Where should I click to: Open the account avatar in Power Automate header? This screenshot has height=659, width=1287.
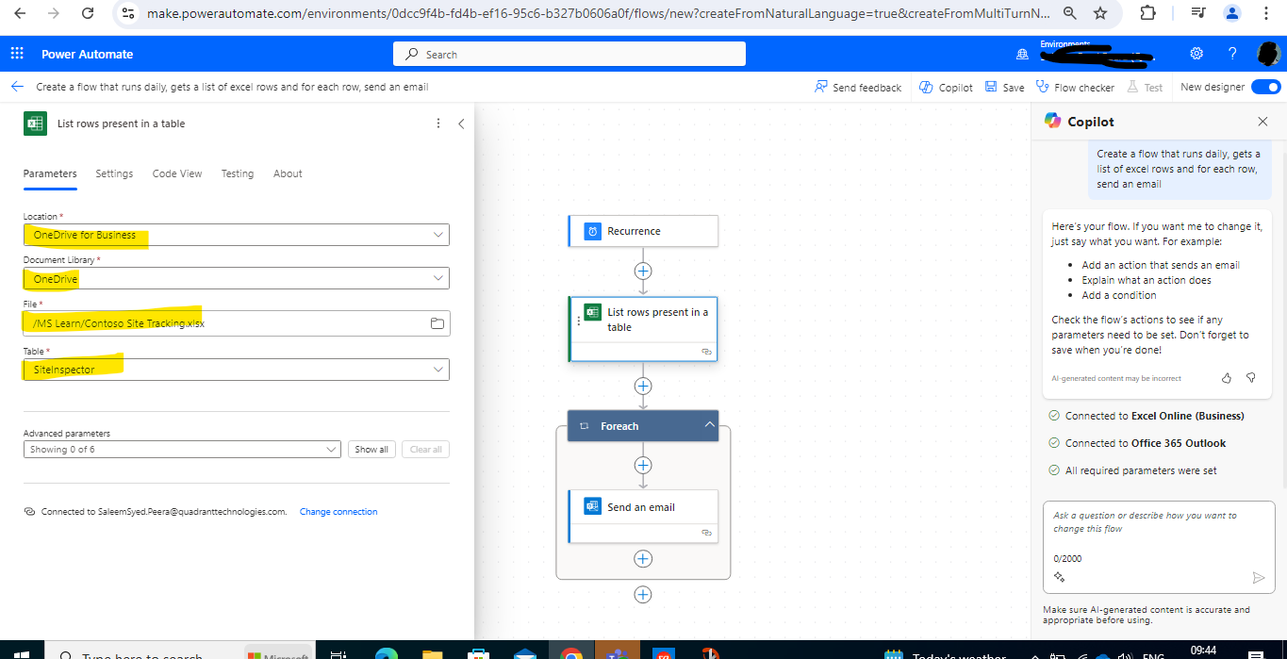click(x=1269, y=54)
